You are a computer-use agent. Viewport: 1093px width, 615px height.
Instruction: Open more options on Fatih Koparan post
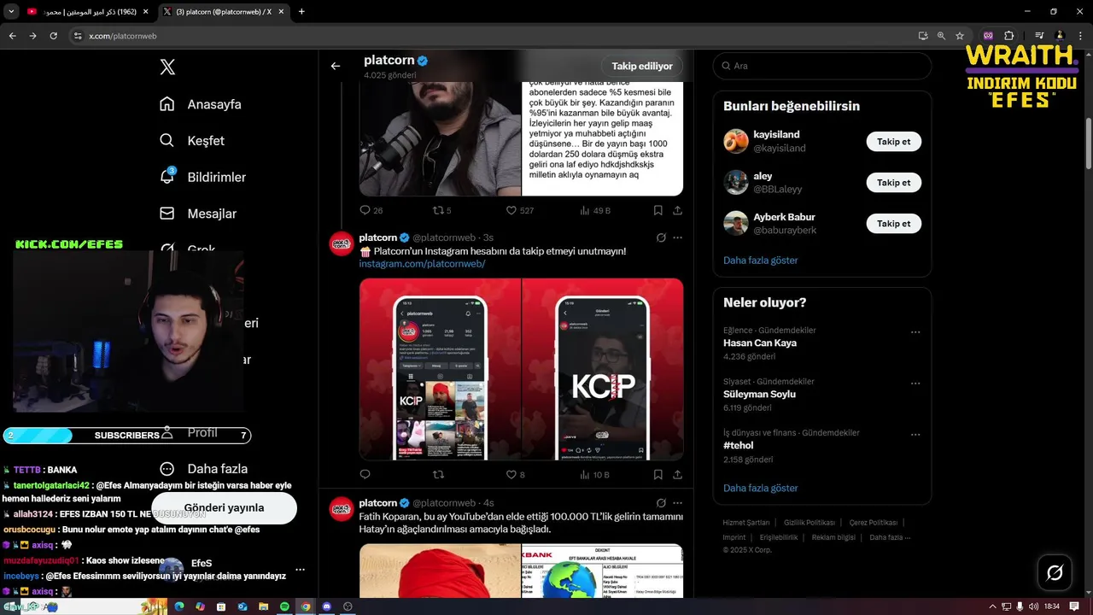[678, 503]
